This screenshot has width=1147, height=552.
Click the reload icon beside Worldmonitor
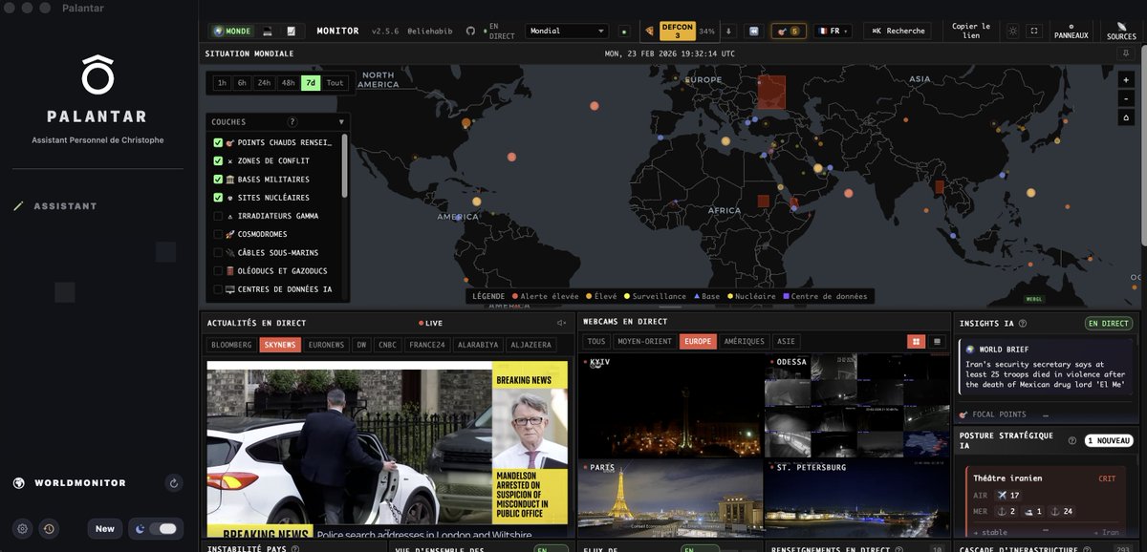tap(173, 483)
